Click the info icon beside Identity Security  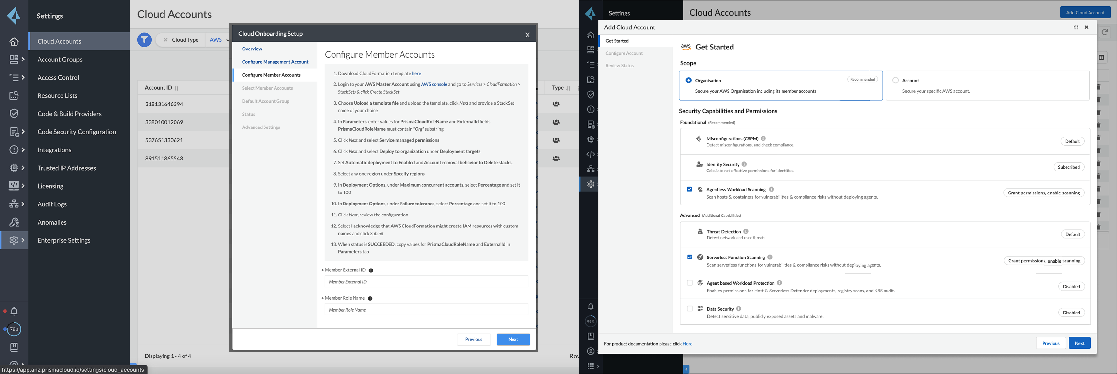click(744, 164)
